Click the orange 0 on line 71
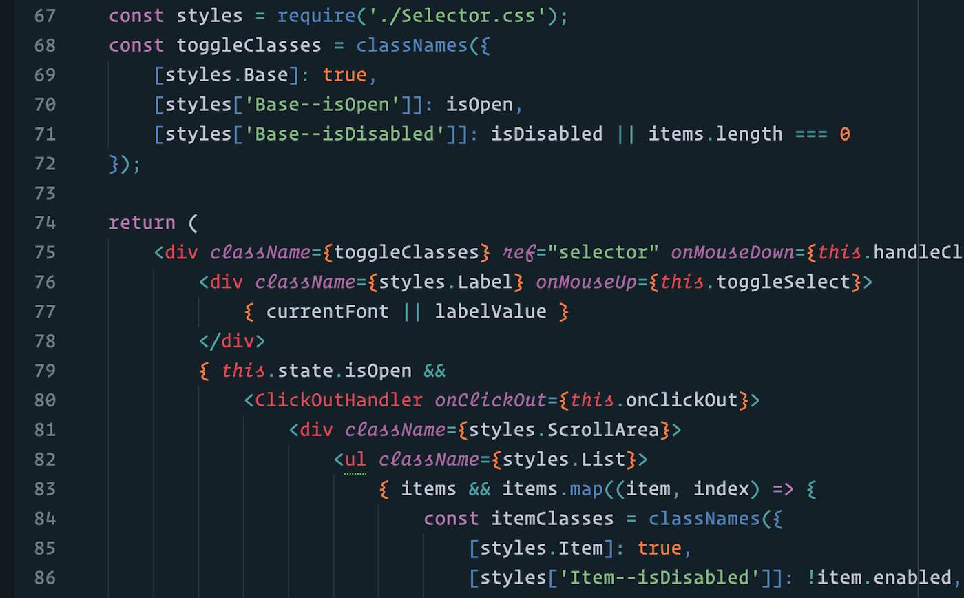 (845, 134)
